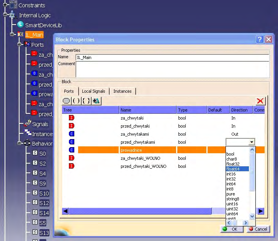Viewport: 278px width, 241px height.
Task: Select the red I icon of za_chwytaki row
Action: click(72, 118)
